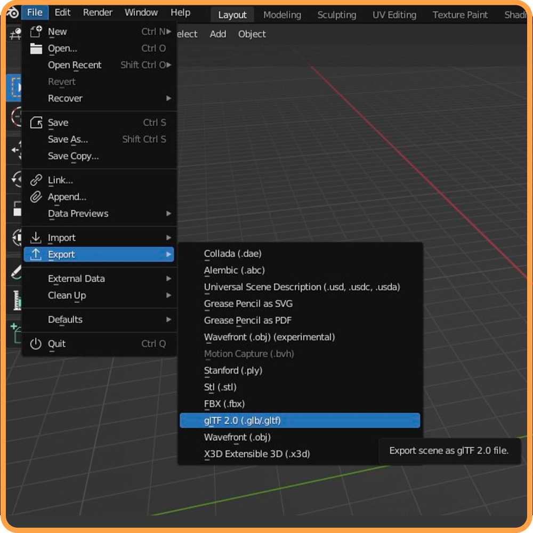Export as Alembic (.abc)
533x533 pixels.
coord(300,270)
